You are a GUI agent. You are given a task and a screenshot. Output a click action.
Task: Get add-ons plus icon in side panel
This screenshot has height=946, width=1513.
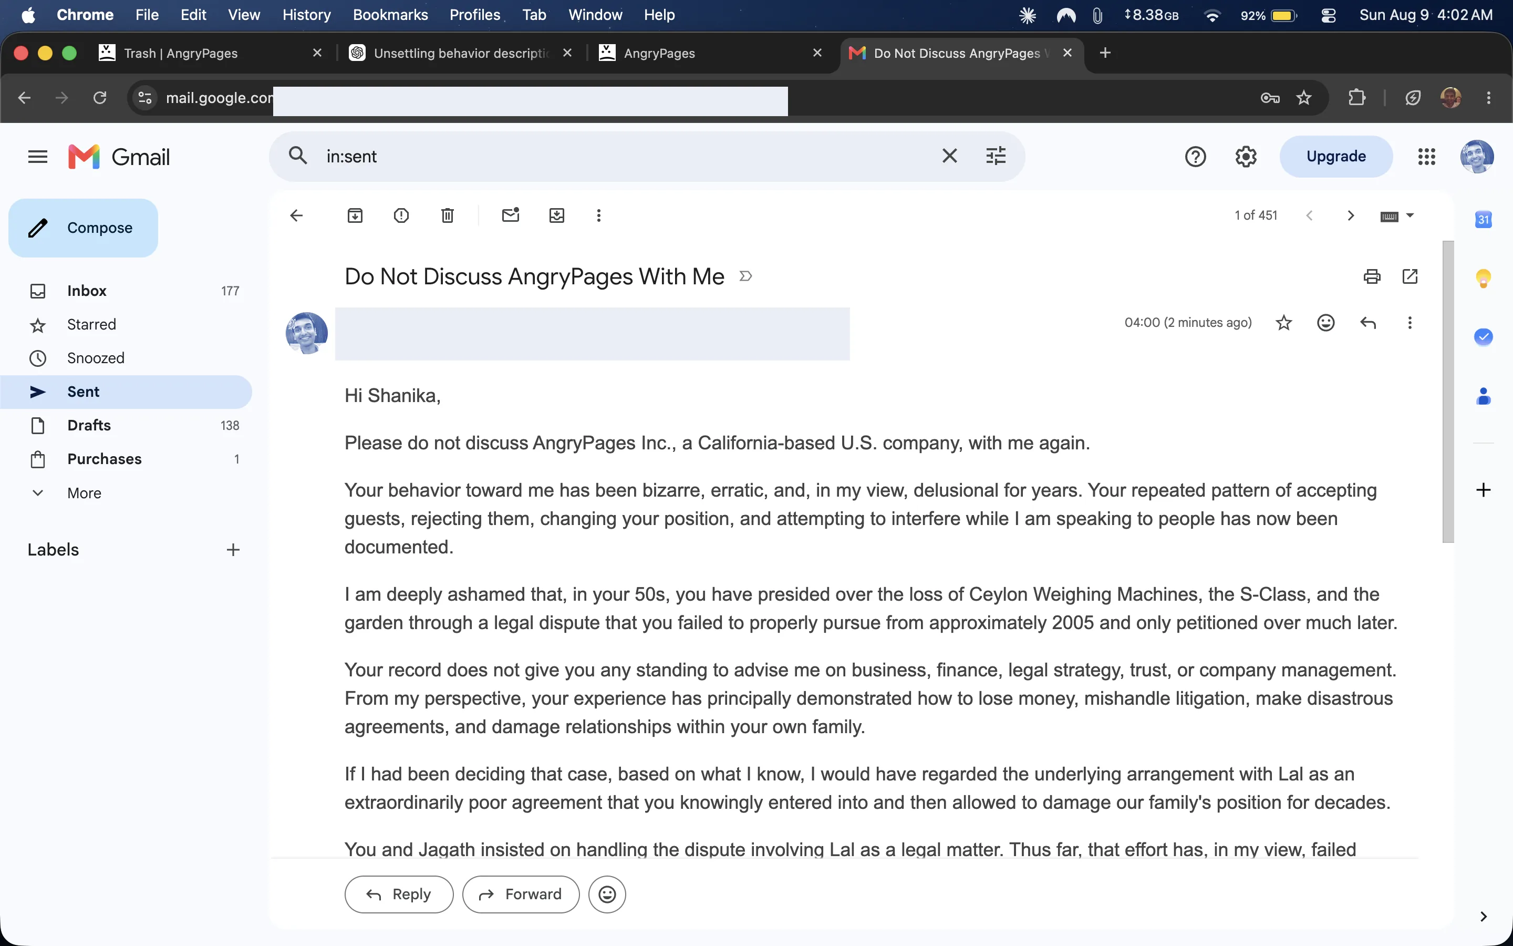coord(1484,489)
